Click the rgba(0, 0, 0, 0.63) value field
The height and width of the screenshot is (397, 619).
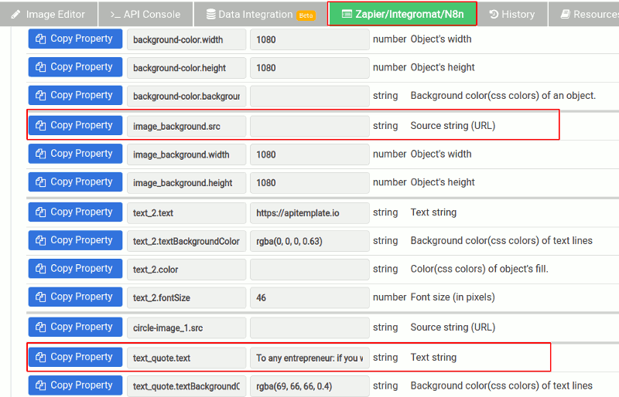click(x=309, y=241)
